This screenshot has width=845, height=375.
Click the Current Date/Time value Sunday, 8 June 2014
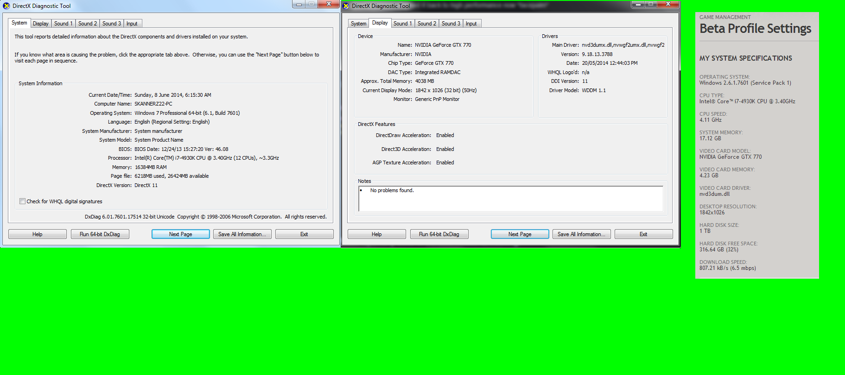[172, 95]
